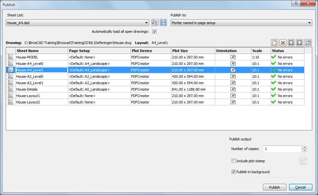Click the Plot Size column header
This screenshot has height=195, width=318.
pyautogui.click(x=193, y=51)
